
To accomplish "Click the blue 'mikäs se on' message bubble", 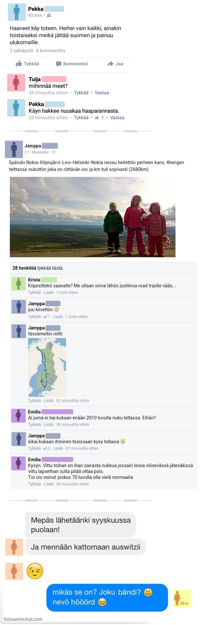I will point(107,598).
